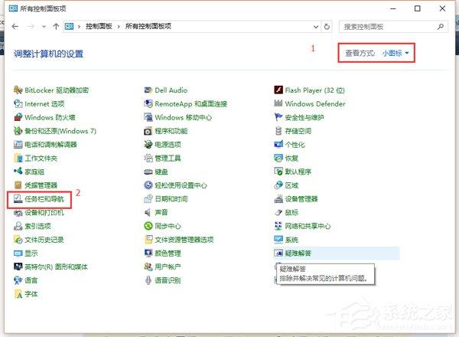
Task: Click the 设备和打印机 printer icon
Action: tap(18, 212)
